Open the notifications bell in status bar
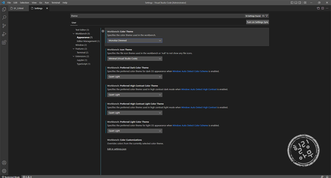This screenshot has height=178, width=331. point(327,177)
